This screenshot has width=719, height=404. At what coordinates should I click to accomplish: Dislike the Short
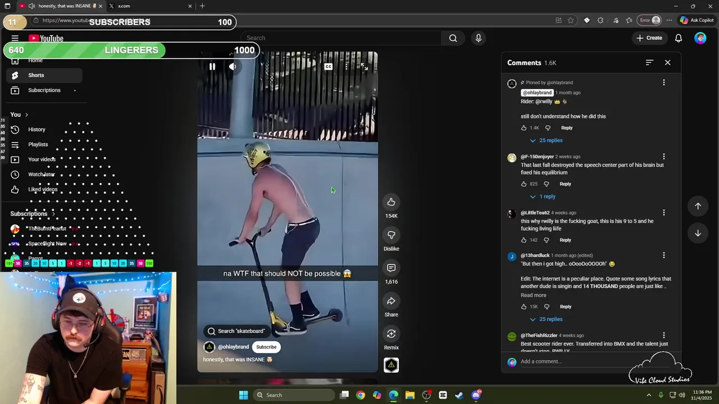tap(392, 235)
